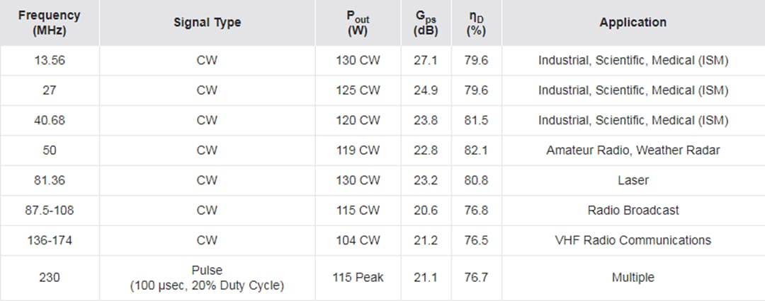The width and height of the screenshot is (765, 301).
Task: Click the Application column header
Action: click(x=633, y=23)
